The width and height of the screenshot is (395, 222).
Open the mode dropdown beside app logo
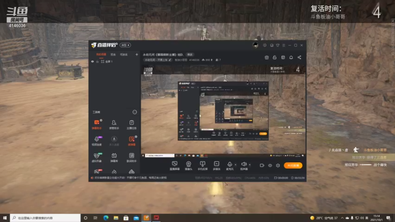point(125,45)
